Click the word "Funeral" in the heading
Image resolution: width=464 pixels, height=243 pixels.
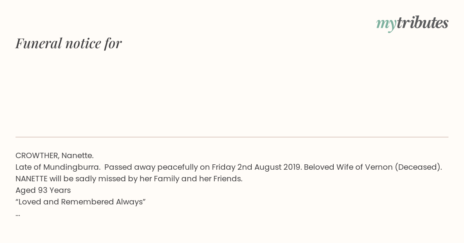39,43
